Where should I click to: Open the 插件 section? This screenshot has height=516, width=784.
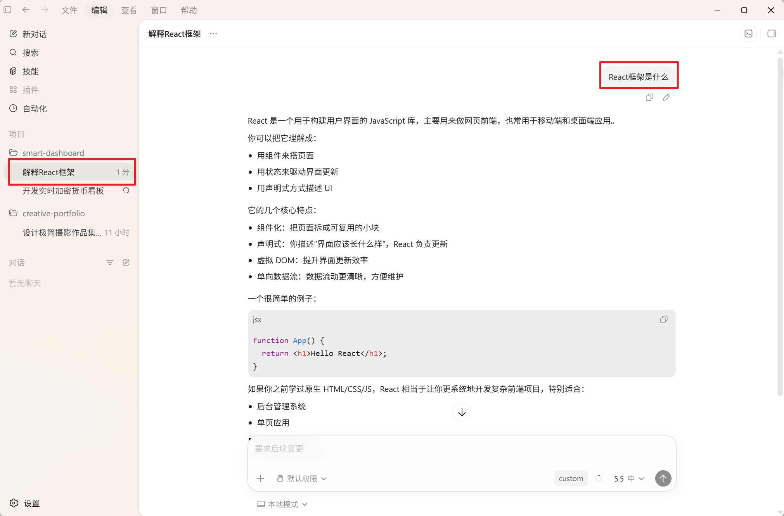(70, 90)
